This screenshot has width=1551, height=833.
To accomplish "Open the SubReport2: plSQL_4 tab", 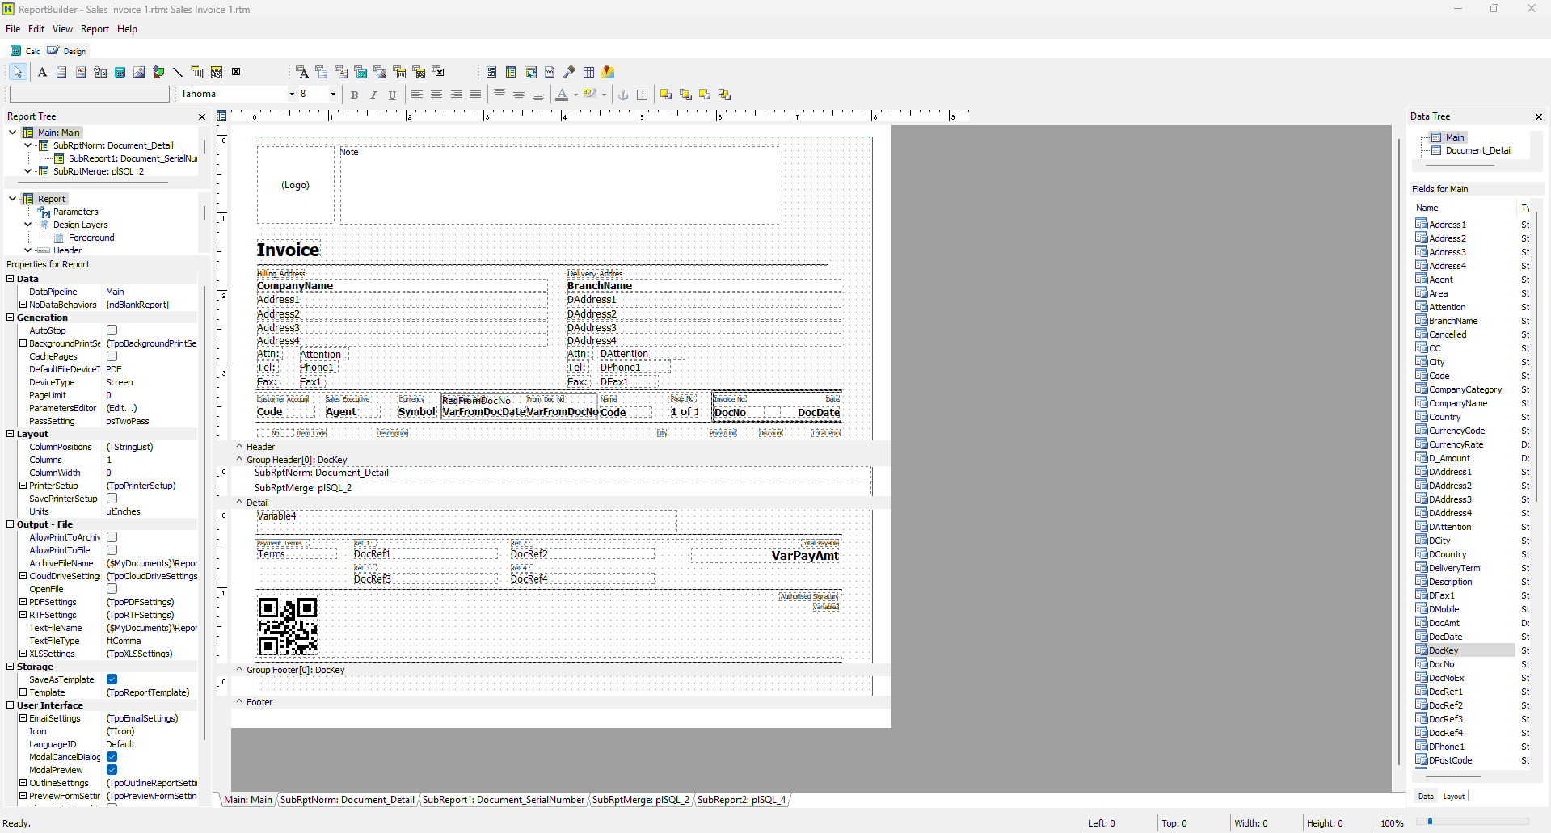I will tap(741, 800).
